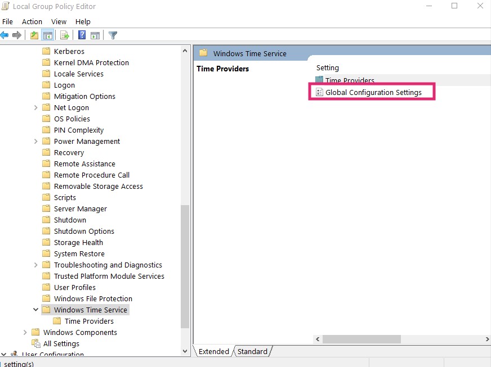Viewport: 491px width, 367px height.
Task: Select OS Policies folder
Action: tap(72, 119)
